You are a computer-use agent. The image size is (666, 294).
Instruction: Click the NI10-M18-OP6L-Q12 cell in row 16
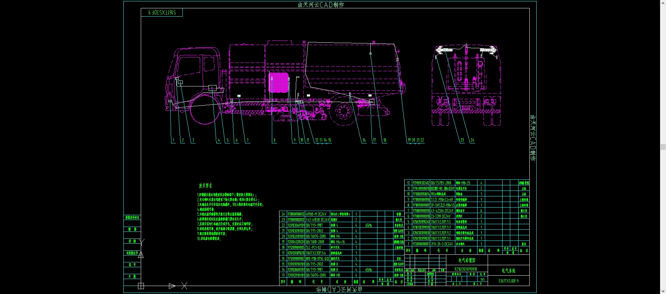pos(317,259)
